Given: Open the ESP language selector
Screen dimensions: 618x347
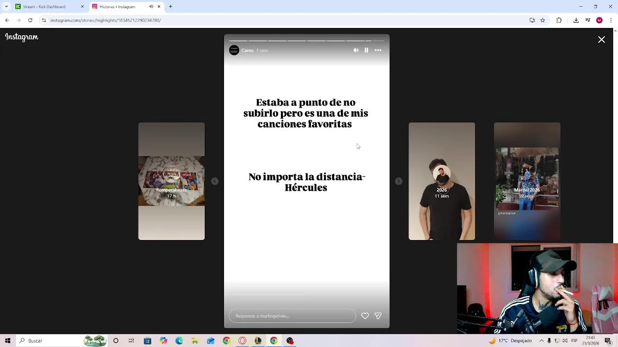Looking at the screenshot, I should tap(575, 341).
